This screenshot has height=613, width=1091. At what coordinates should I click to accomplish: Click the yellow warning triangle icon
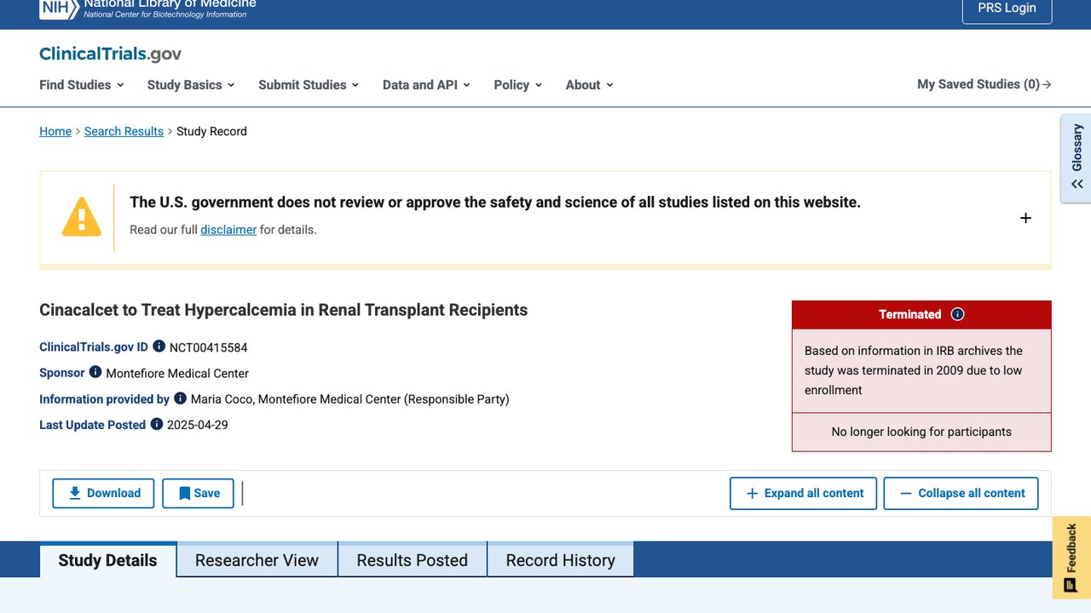[x=82, y=217]
